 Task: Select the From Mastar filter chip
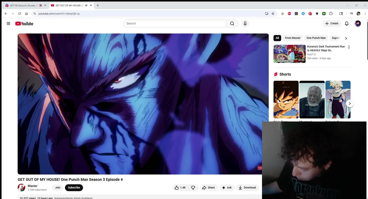click(x=293, y=38)
